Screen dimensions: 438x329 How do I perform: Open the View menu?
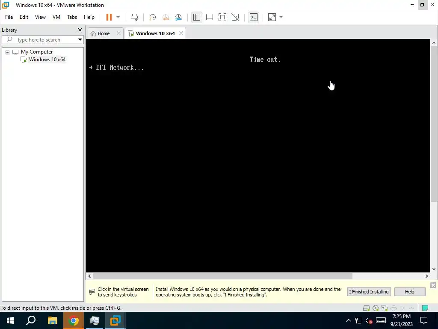click(x=40, y=17)
